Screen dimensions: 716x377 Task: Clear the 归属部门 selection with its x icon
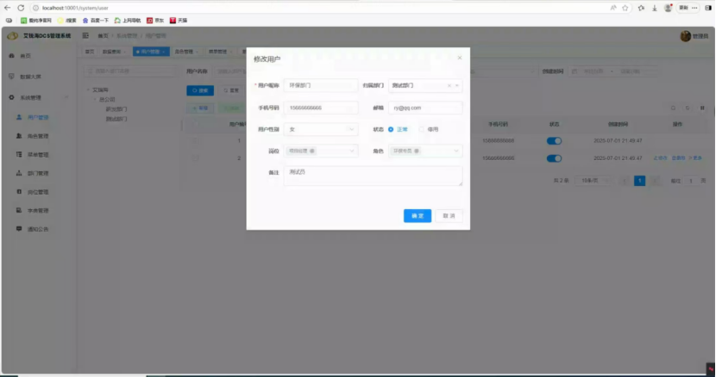pyautogui.click(x=449, y=85)
